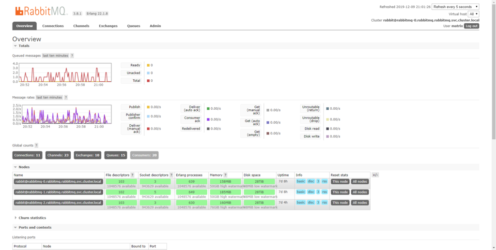Click the 158MiB memory value
The image size is (496, 250).
pos(225,181)
